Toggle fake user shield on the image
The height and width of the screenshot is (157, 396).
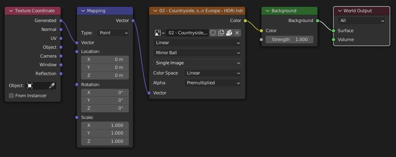(x=213, y=33)
